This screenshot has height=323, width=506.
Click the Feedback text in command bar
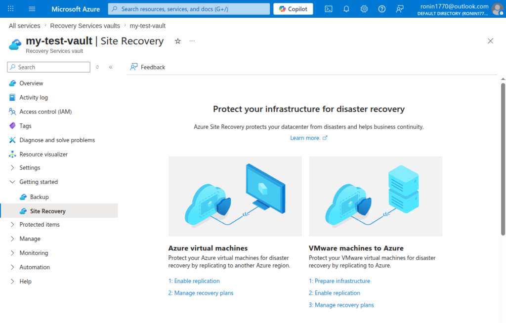(153, 67)
